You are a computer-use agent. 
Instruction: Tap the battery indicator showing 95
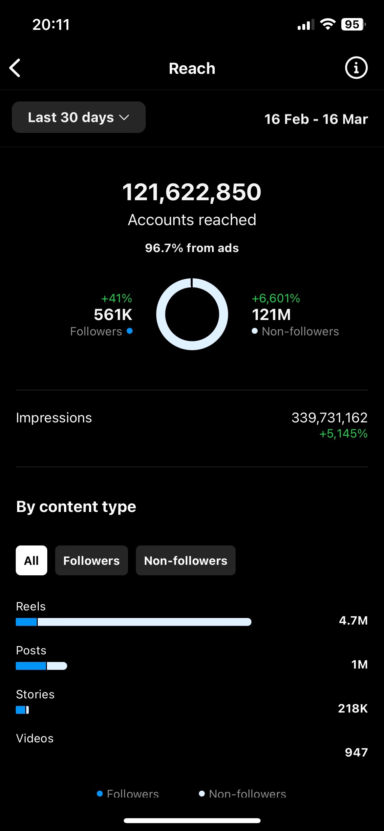coord(352,24)
